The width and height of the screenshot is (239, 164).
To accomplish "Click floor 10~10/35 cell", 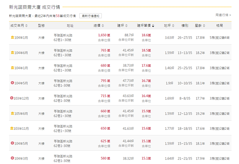I will 185,83.
